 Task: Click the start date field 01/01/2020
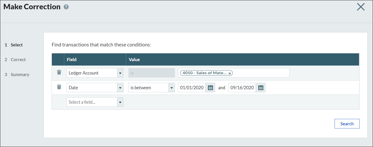(x=192, y=88)
